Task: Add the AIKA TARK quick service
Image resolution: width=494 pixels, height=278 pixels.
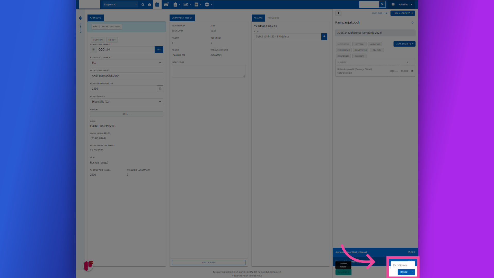Action: coord(377,50)
